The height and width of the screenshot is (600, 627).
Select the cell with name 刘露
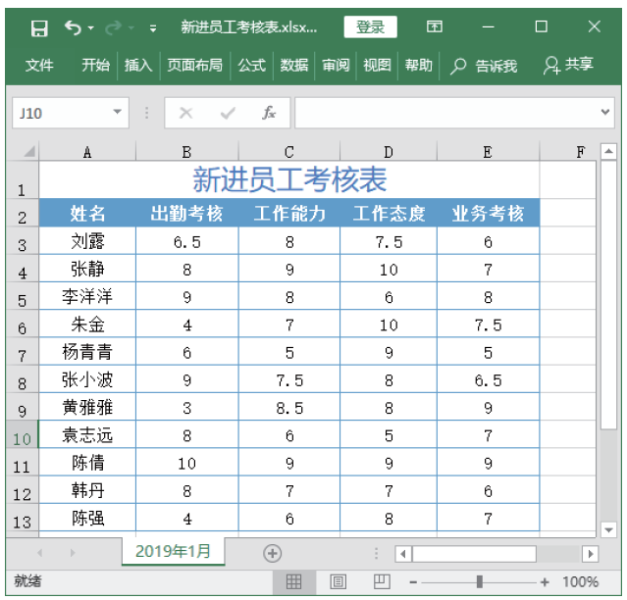coord(87,241)
